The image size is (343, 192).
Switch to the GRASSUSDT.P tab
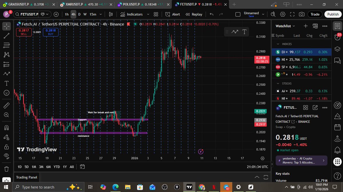click(x=29, y=5)
